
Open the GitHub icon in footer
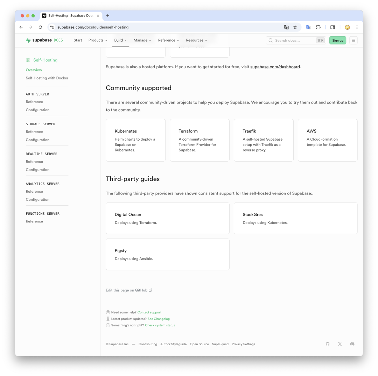327,344
